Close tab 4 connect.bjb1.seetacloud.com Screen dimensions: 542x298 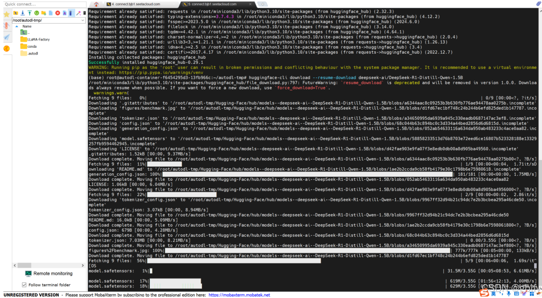[174, 4]
